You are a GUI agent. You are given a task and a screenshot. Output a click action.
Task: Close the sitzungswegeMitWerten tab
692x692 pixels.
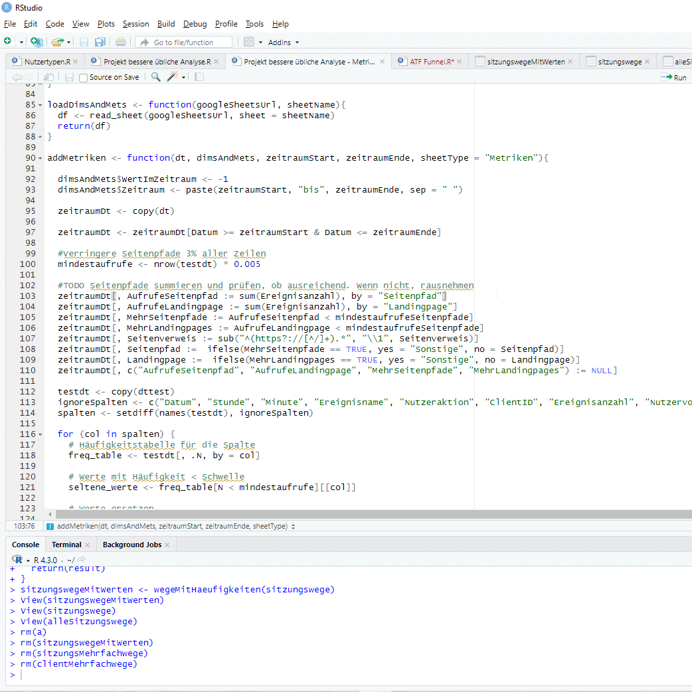pos(570,62)
